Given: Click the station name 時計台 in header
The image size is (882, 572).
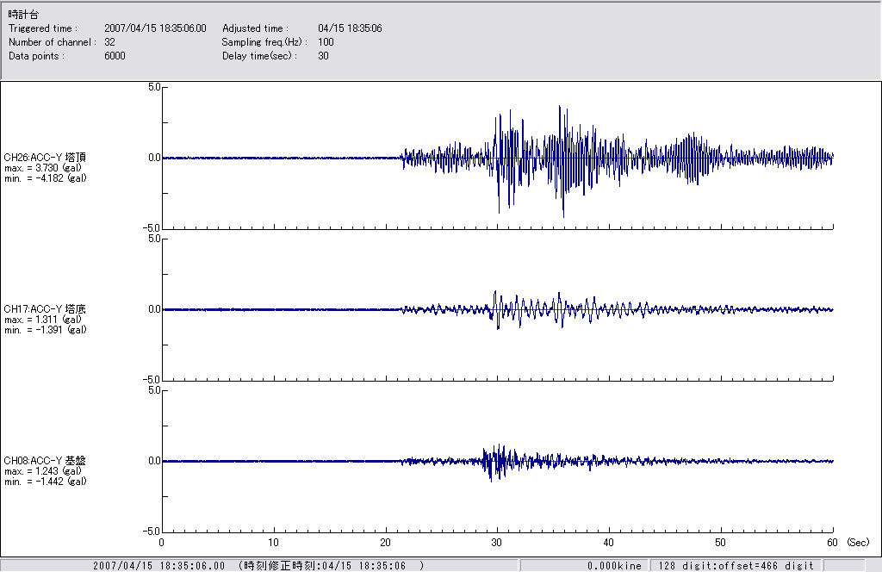Looking at the screenshot, I should 23,15.
